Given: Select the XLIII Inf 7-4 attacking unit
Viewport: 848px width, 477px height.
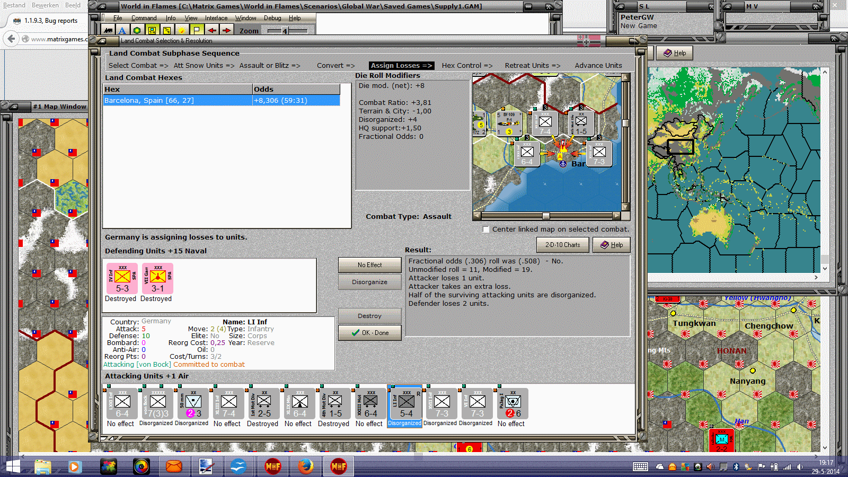Looking at the screenshot, I should pos(227,404).
